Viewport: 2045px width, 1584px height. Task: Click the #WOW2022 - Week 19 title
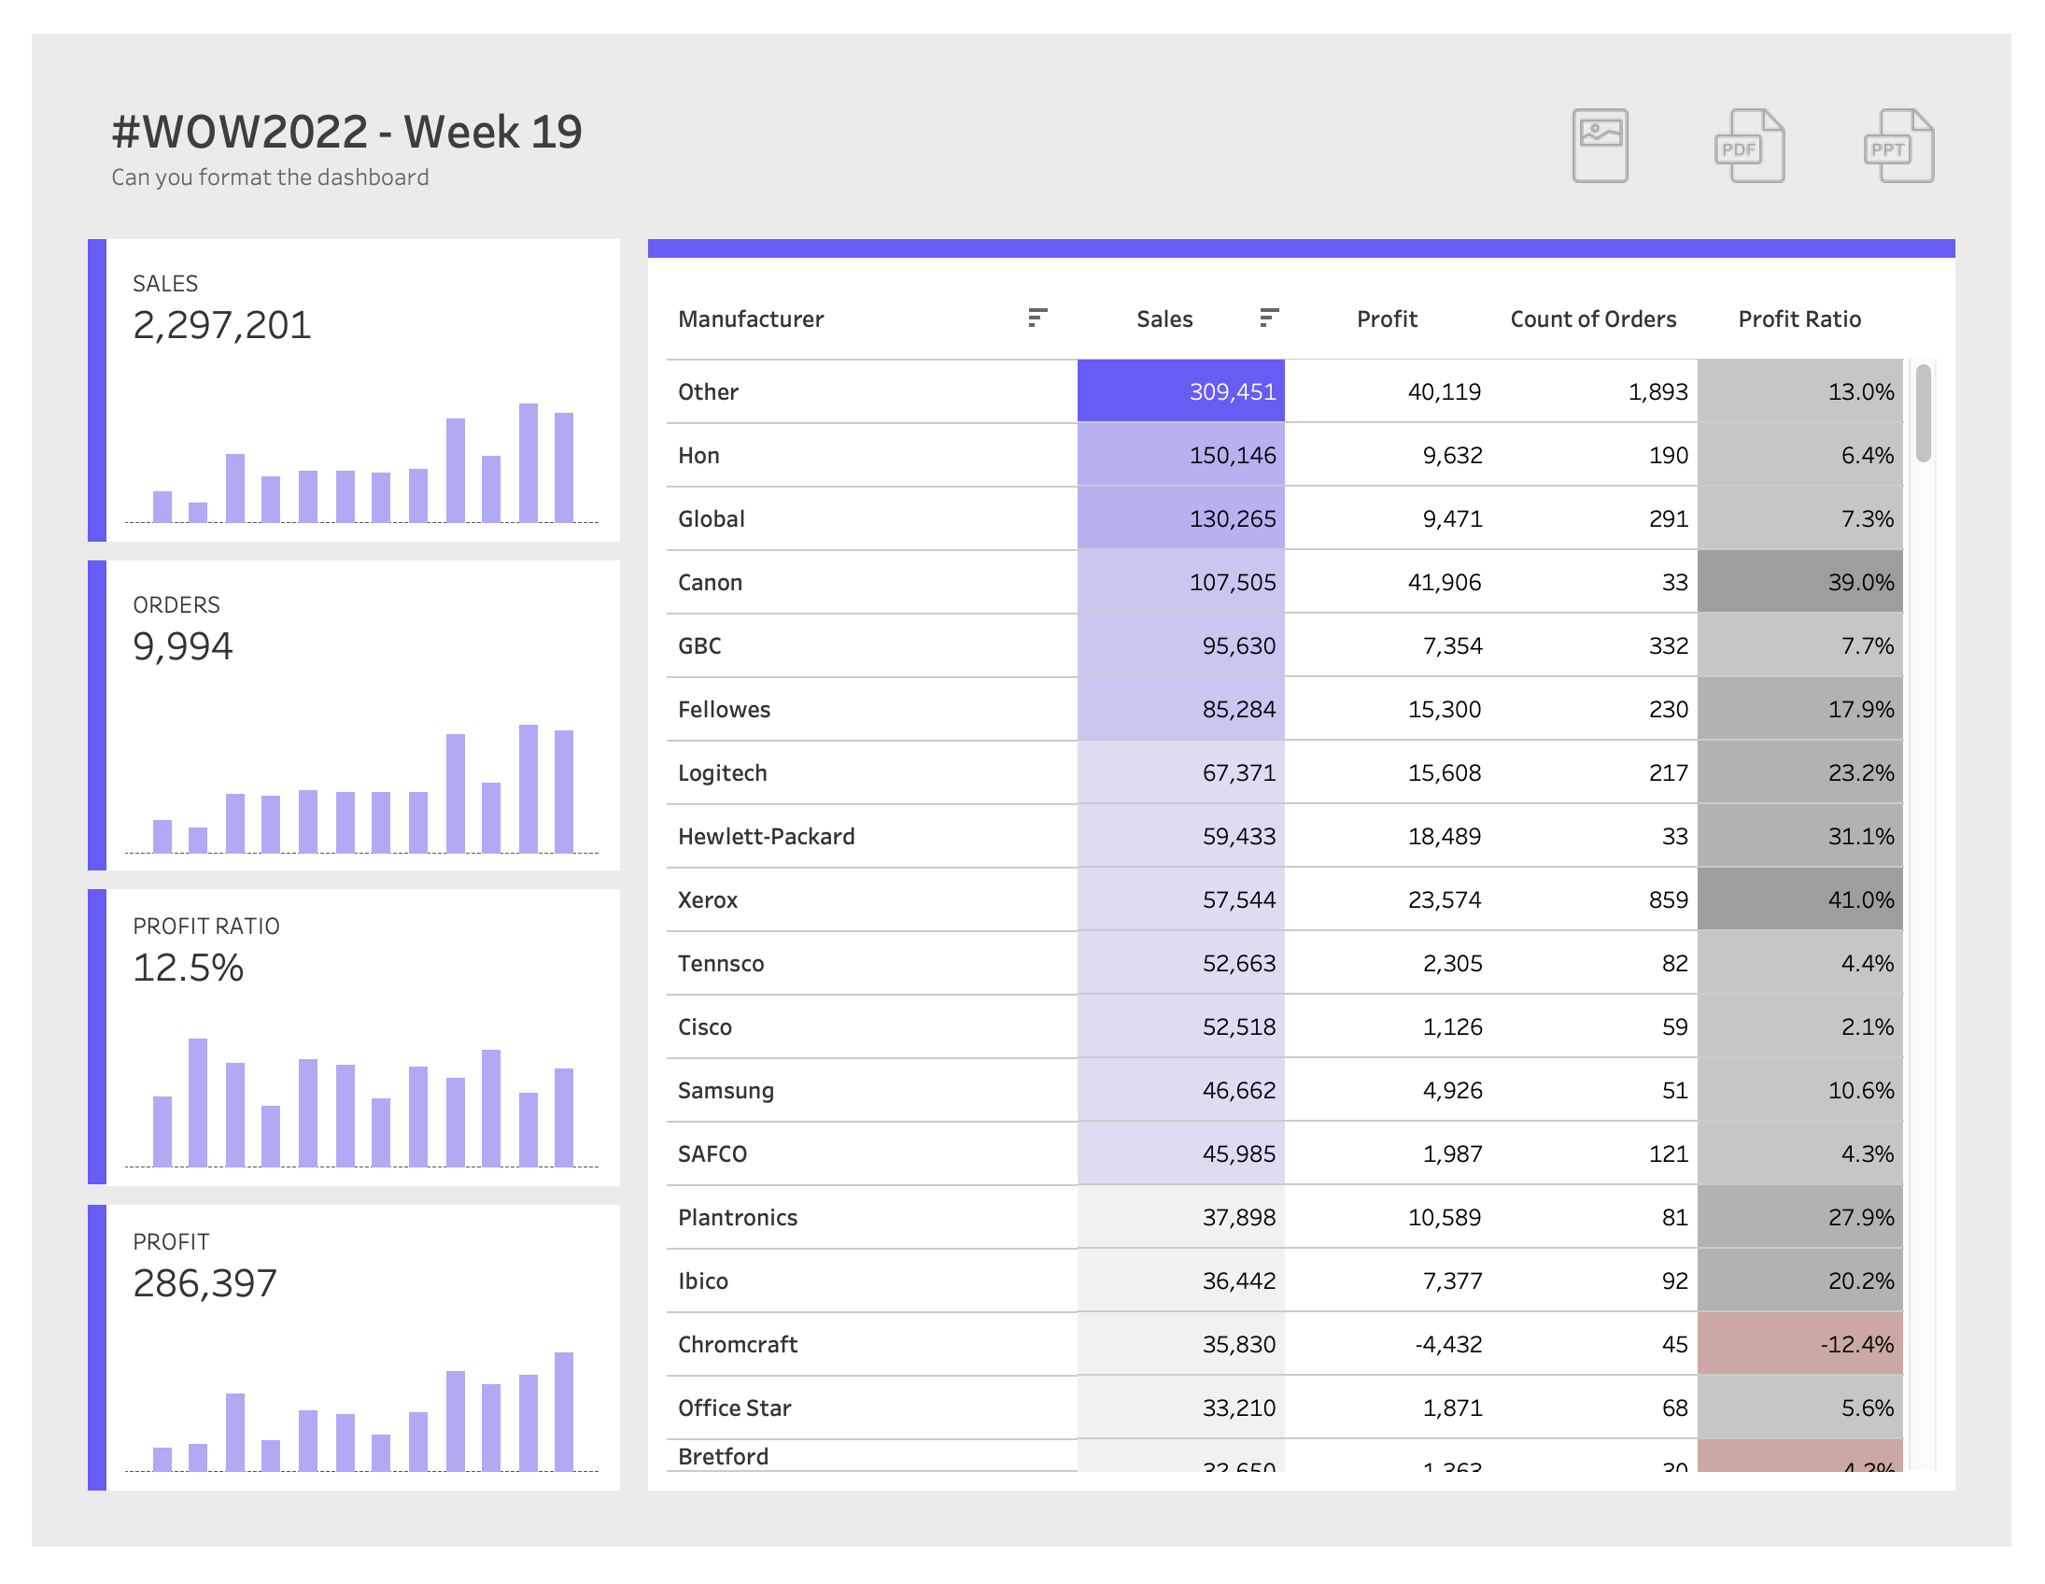click(x=346, y=131)
